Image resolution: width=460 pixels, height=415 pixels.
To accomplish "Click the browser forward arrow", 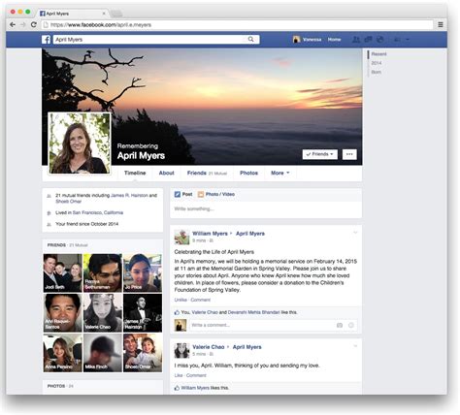I will (x=22, y=24).
